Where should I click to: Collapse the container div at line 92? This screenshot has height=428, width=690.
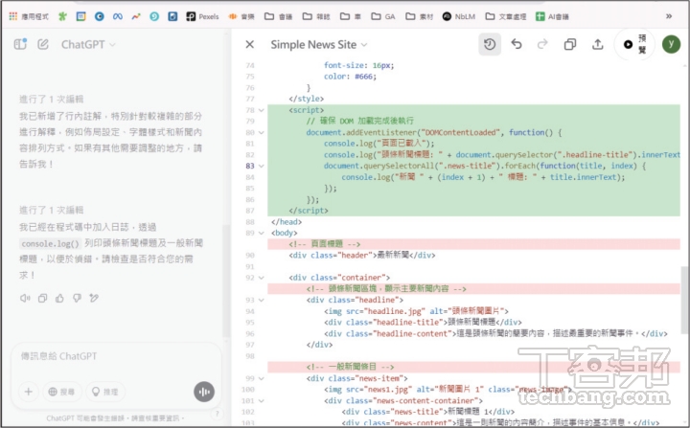pyautogui.click(x=262, y=278)
